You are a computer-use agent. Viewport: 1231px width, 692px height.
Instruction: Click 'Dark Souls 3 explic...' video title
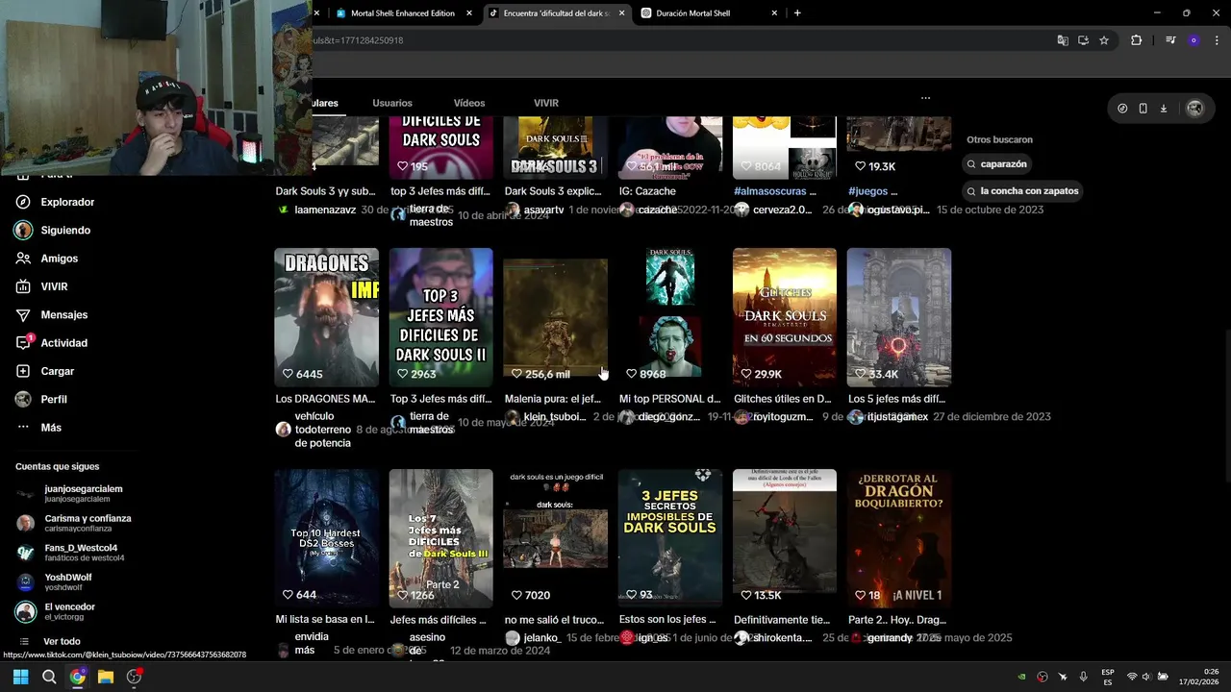coord(553,191)
